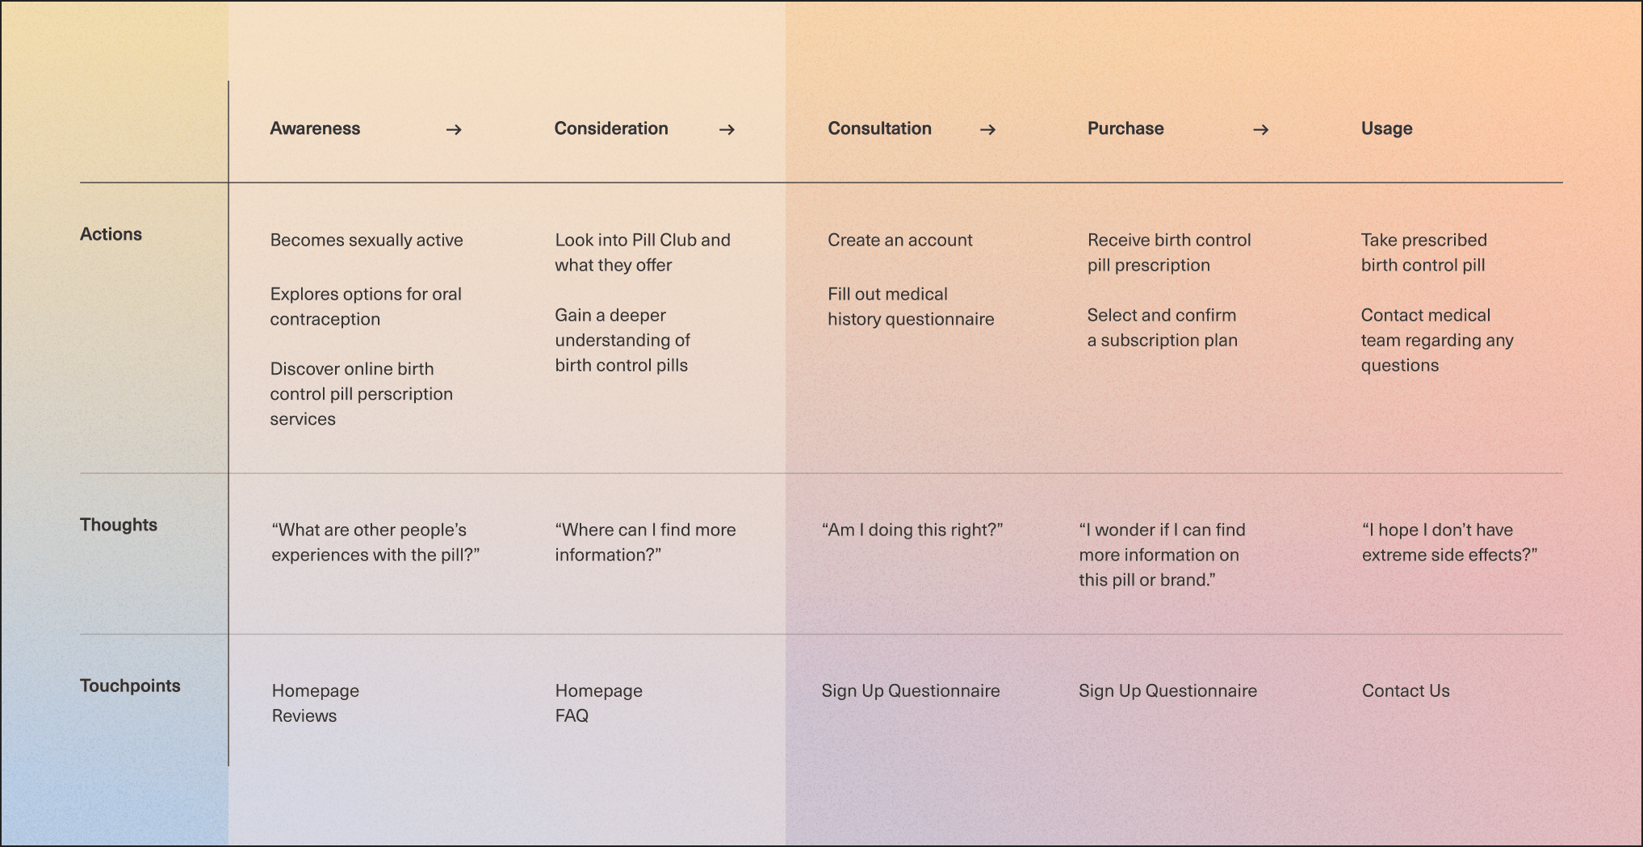Click the arrow after Awareness
This screenshot has height=847, width=1643.
tap(454, 129)
